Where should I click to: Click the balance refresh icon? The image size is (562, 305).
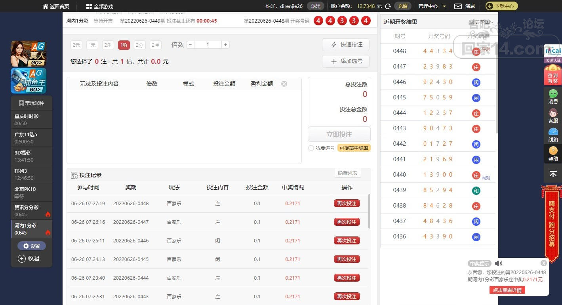[x=388, y=6]
